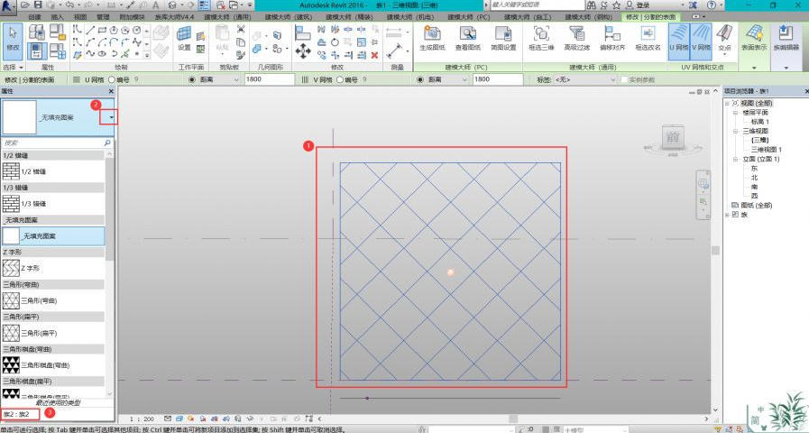Screen dimensions: 809x433
Task: Open the 插入 ribbon tab
Action: 57,17
